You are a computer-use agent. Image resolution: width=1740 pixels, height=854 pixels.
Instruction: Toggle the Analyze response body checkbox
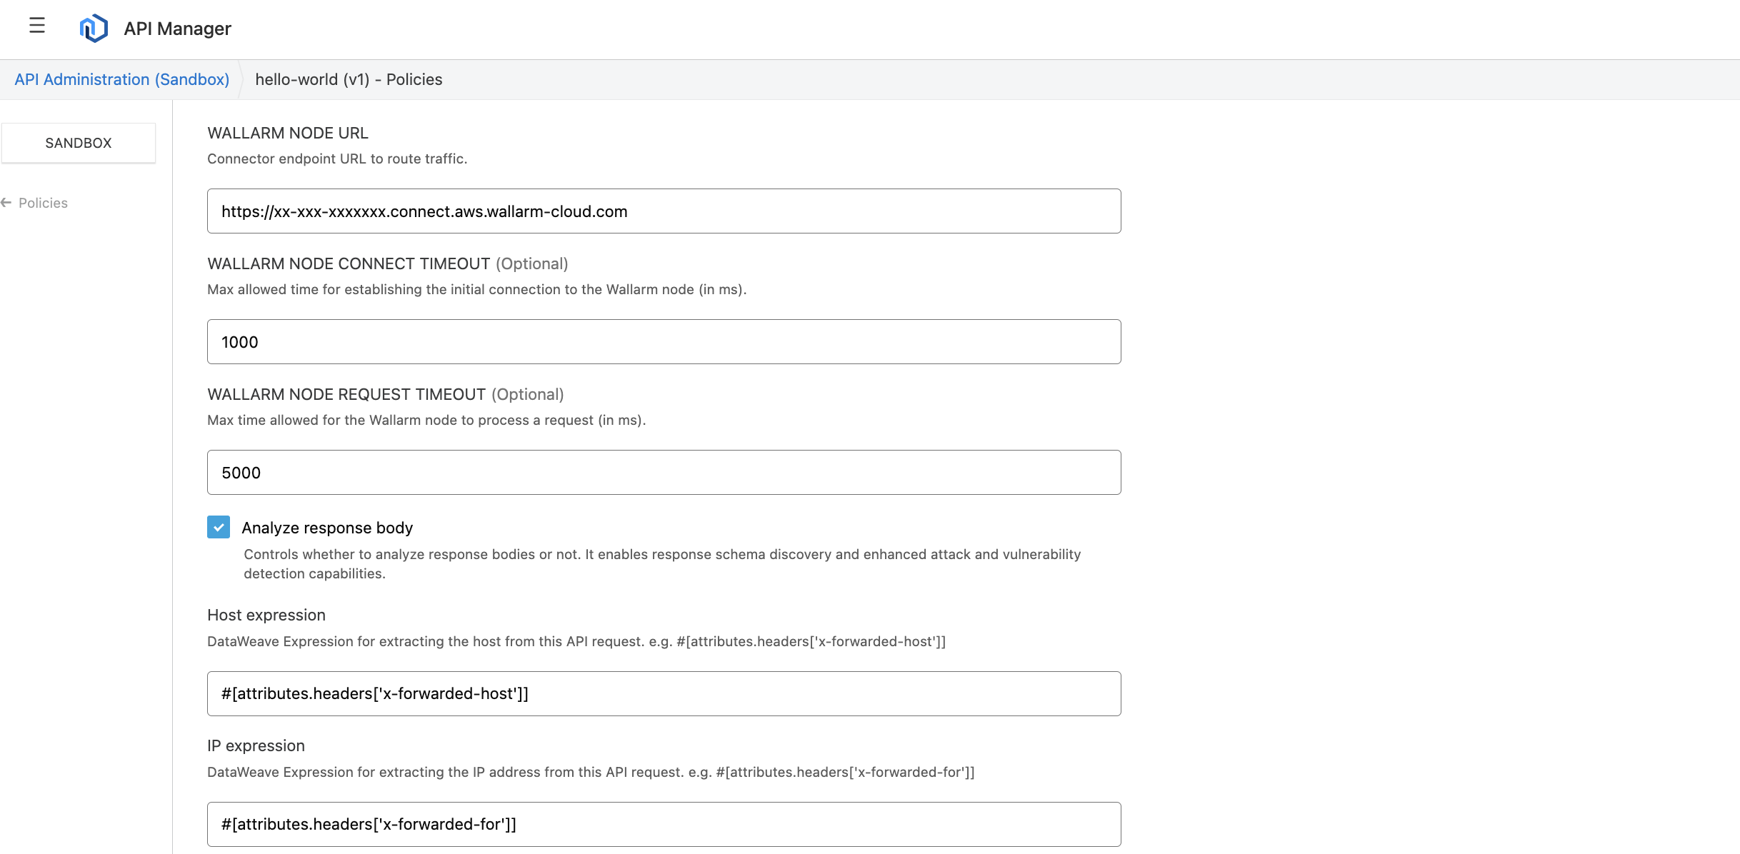pyautogui.click(x=219, y=527)
